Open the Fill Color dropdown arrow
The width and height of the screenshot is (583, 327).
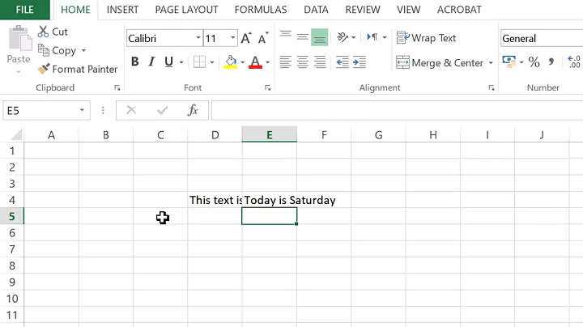[x=242, y=62]
